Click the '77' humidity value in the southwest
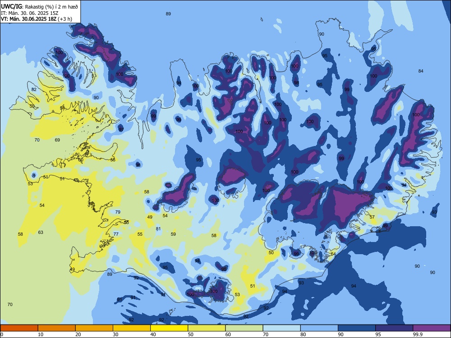 [115, 234]
